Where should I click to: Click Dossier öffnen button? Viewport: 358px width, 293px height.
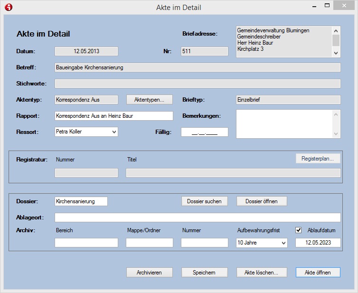click(262, 201)
